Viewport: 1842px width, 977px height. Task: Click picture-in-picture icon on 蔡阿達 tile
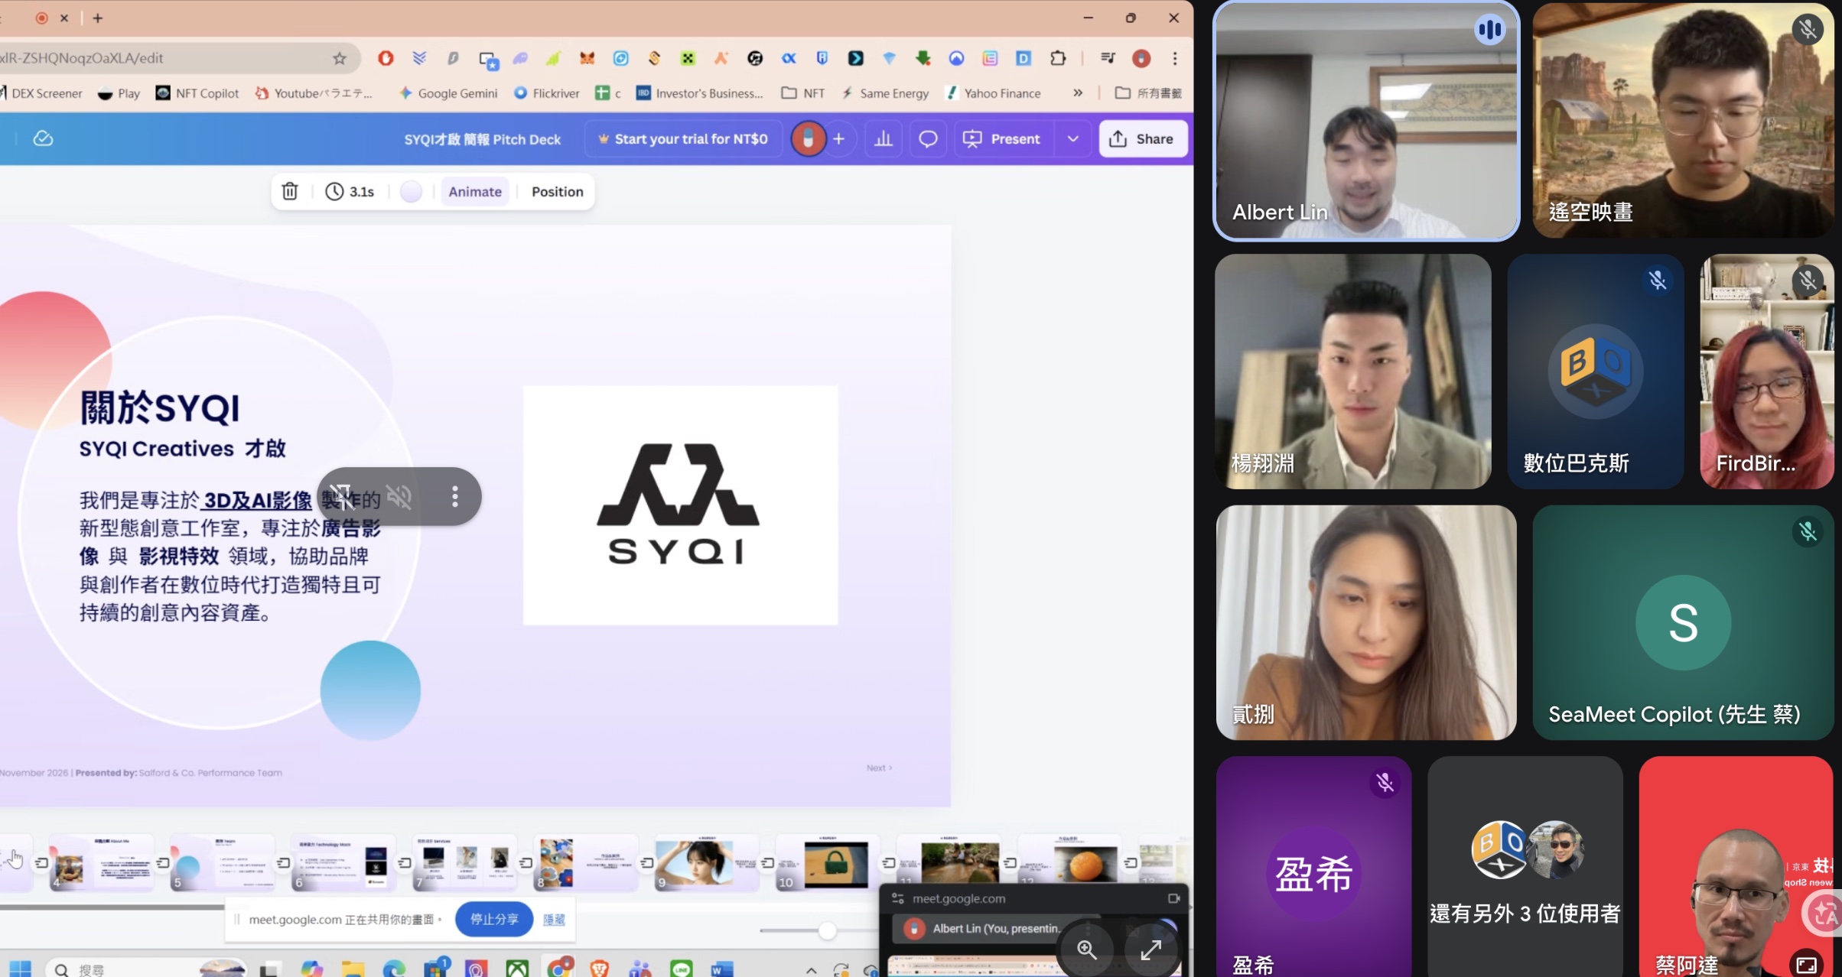[1807, 965]
